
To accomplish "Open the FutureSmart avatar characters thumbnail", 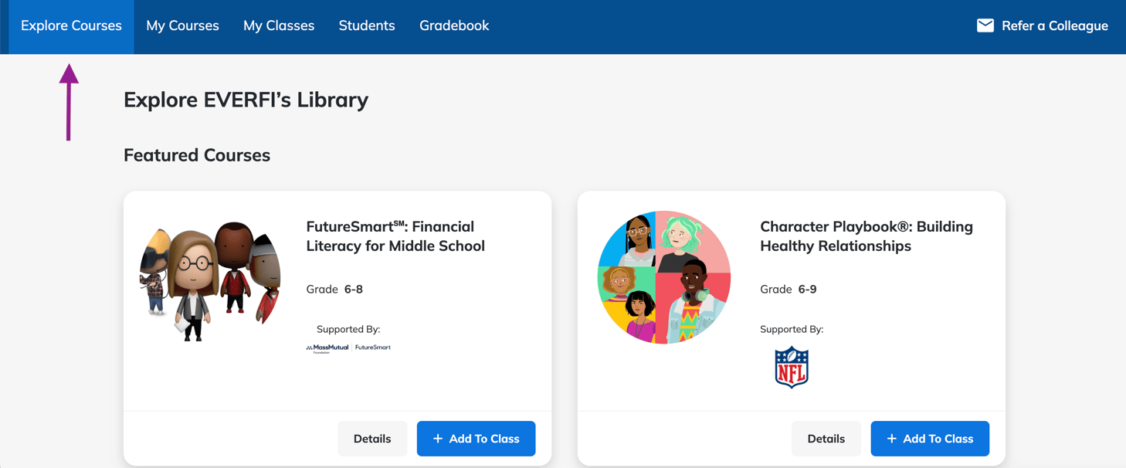I will point(209,280).
